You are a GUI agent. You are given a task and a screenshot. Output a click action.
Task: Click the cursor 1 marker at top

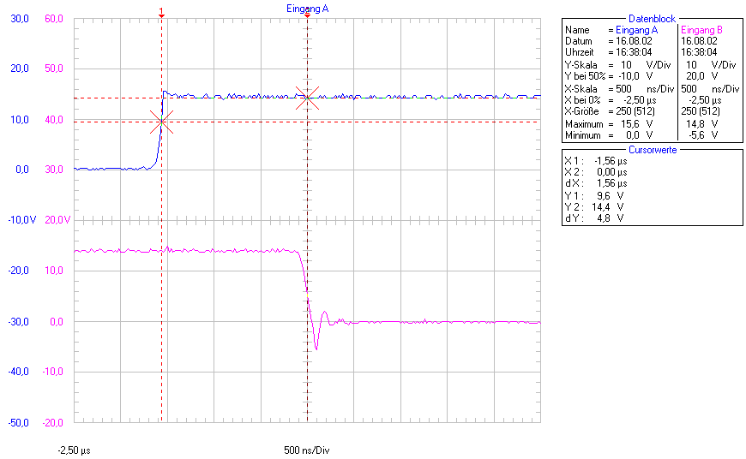tap(161, 11)
